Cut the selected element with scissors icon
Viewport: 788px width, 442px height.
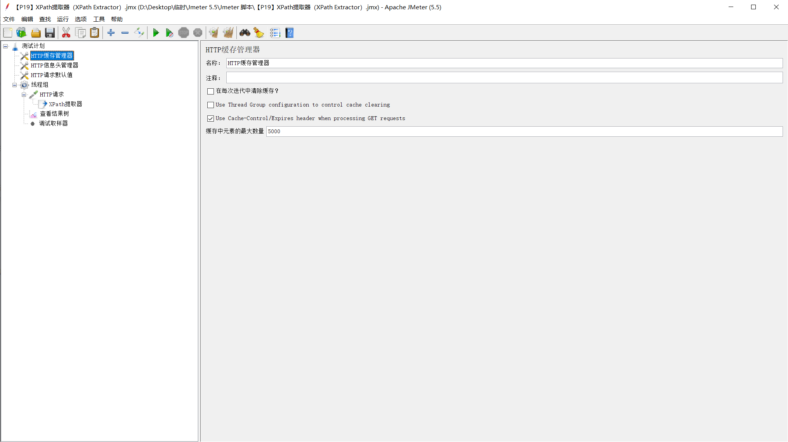tap(66, 33)
